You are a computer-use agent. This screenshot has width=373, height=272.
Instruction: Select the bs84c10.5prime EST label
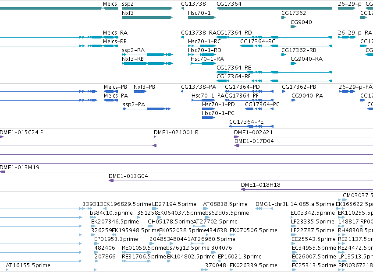pos(111,213)
